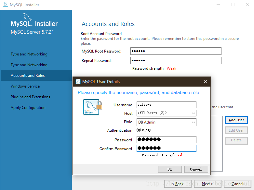
Task: Click the MySQL Server 5.7.21 text
Action: point(32,32)
